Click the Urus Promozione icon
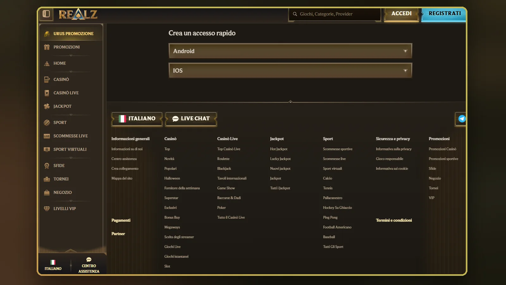 click(47, 34)
